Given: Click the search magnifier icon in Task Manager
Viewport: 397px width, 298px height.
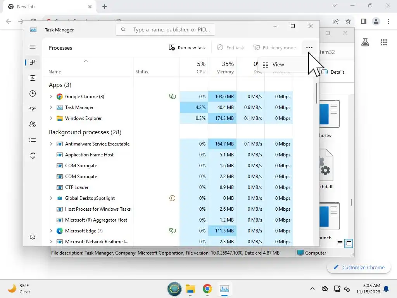Looking at the screenshot, I should tap(123, 29).
